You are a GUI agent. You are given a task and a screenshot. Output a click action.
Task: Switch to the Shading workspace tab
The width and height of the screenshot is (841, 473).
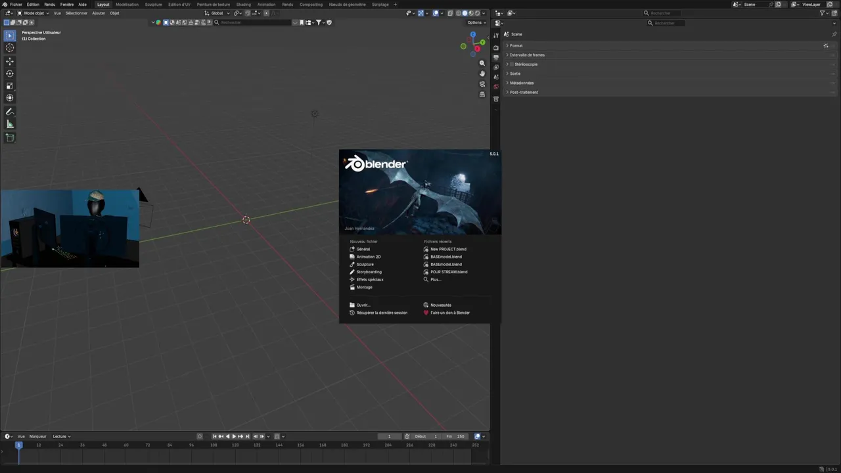coord(244,5)
